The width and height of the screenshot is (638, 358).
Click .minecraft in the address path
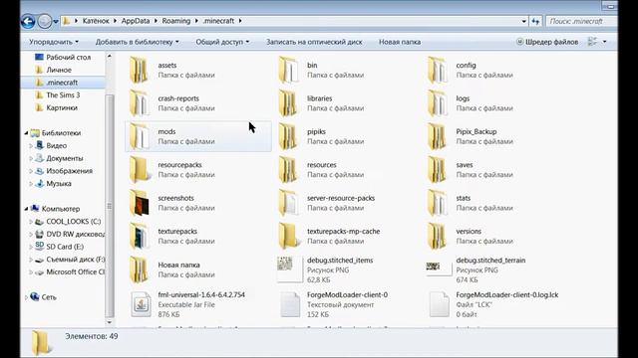[x=218, y=21]
